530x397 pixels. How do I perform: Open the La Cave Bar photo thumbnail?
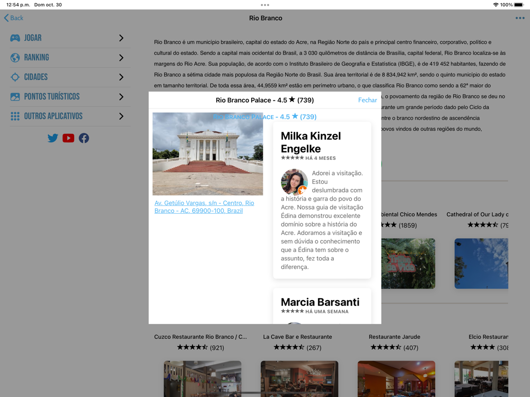(x=299, y=379)
